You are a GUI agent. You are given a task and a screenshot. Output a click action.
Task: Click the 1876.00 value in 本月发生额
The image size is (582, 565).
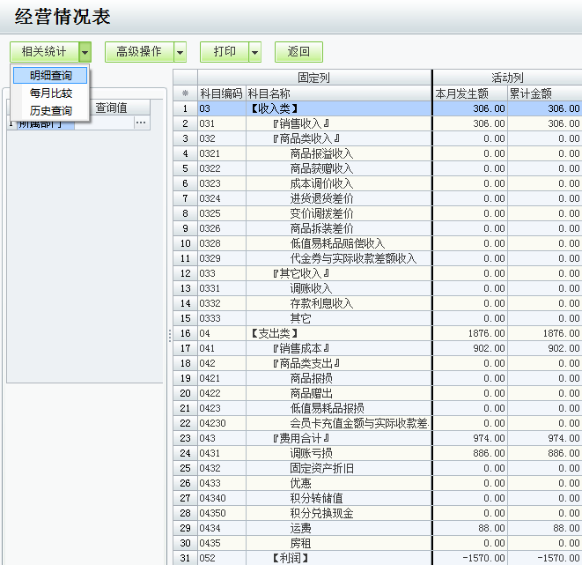[x=486, y=333]
